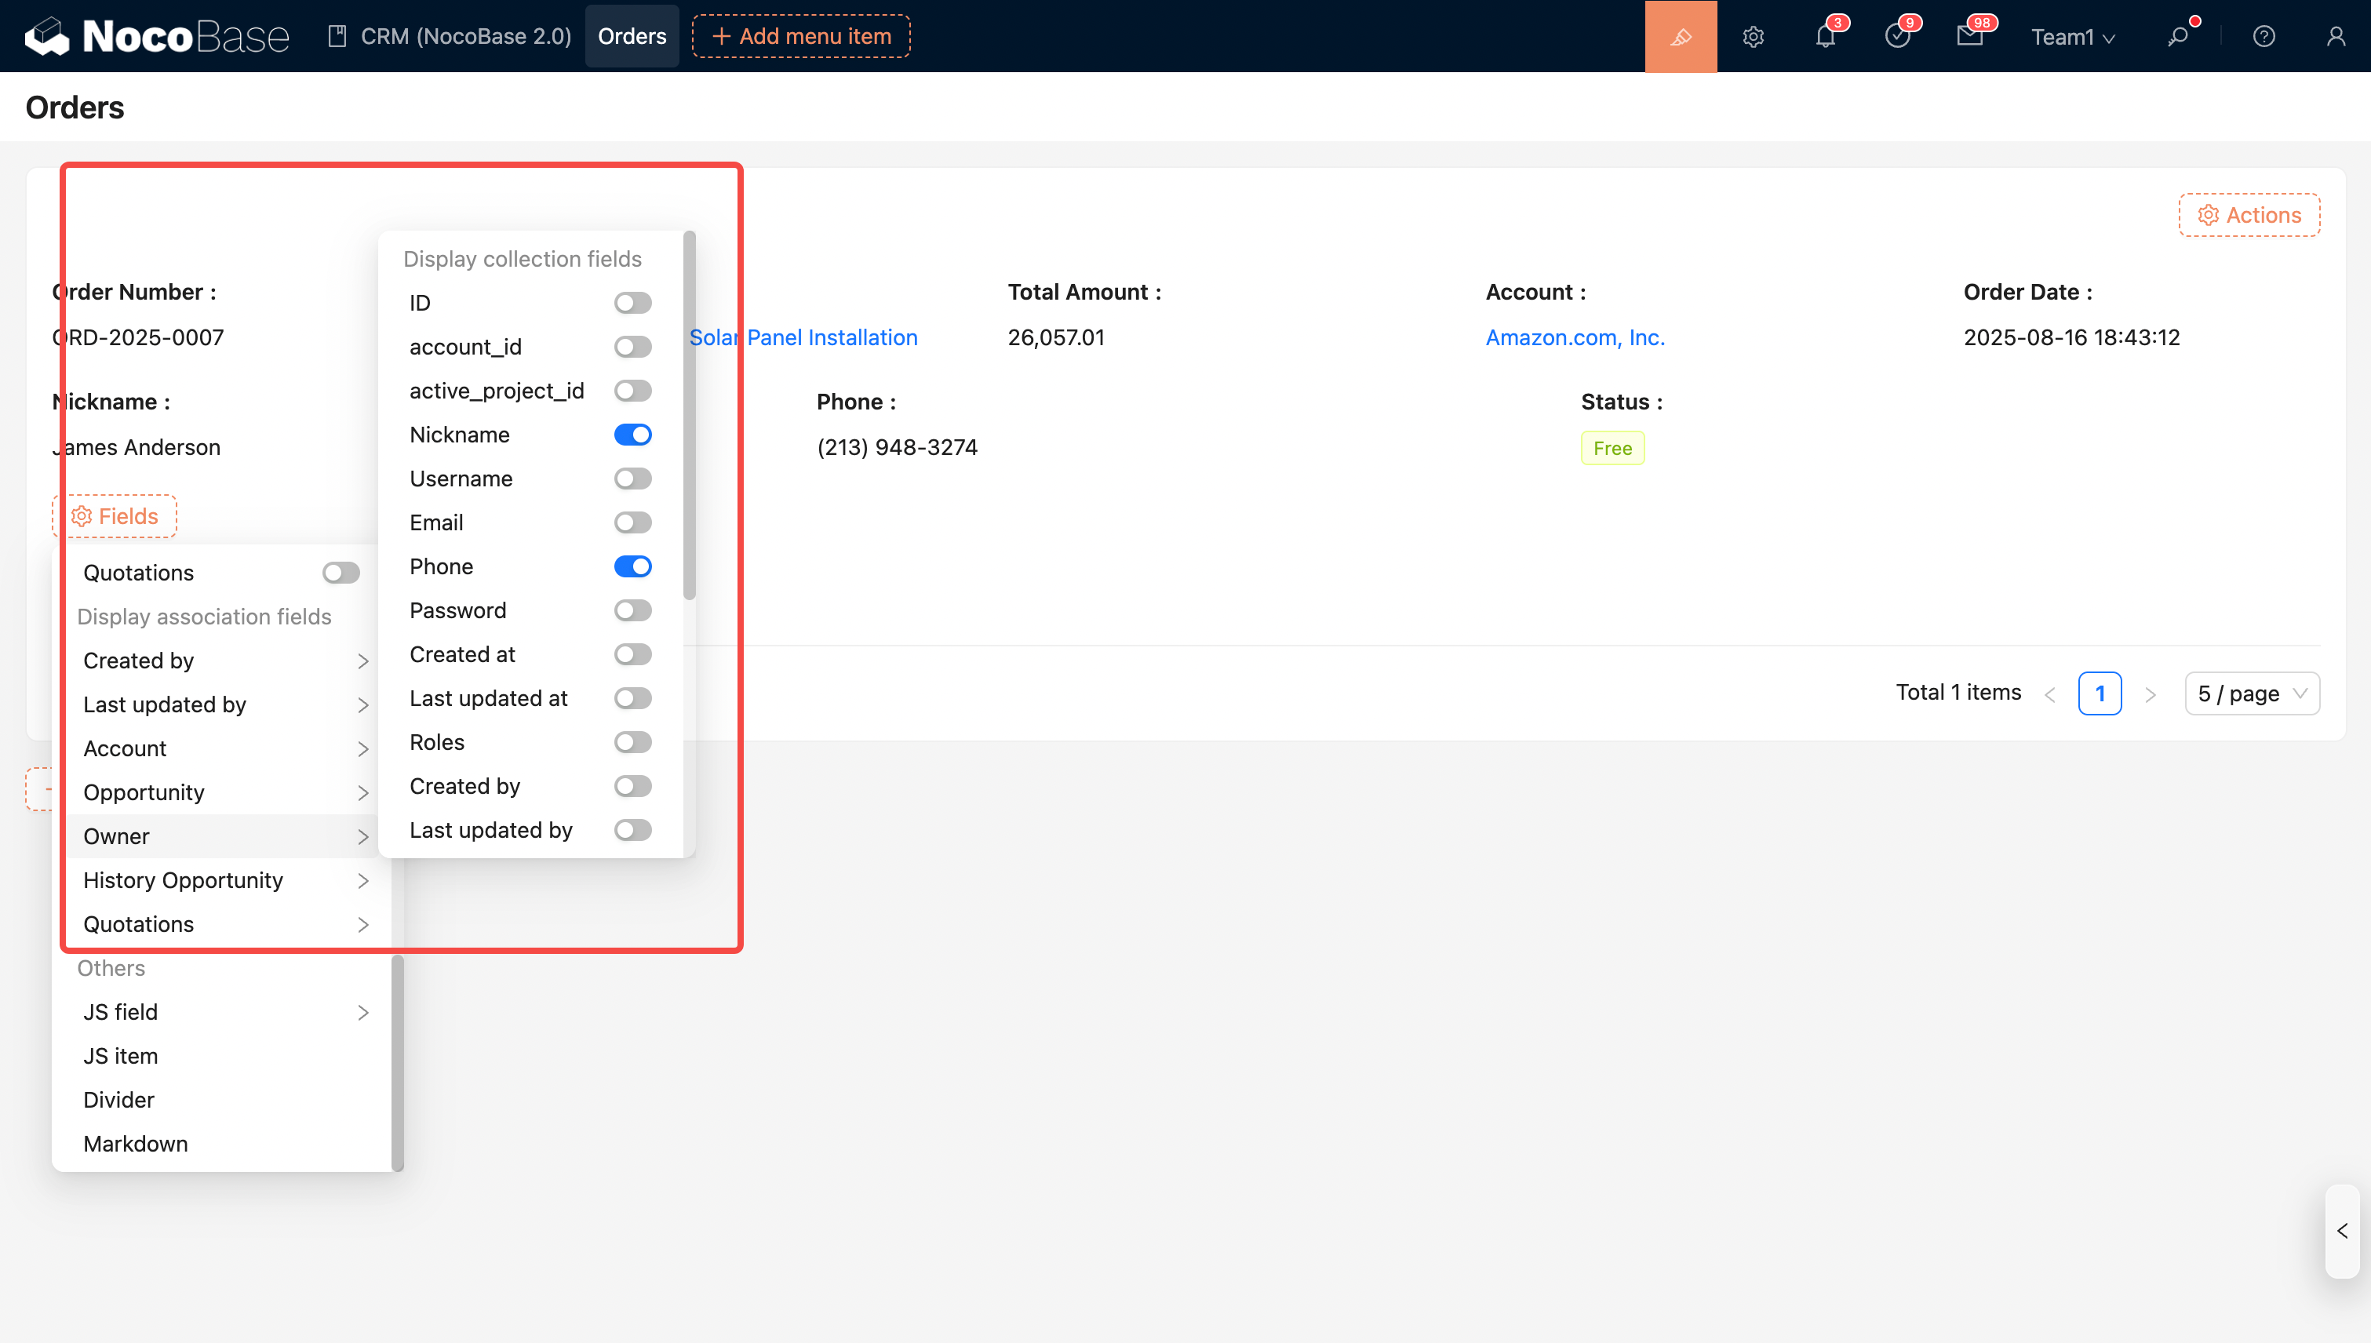2371x1343 pixels.
Task: Enable the Email field toggle
Action: coord(633,523)
